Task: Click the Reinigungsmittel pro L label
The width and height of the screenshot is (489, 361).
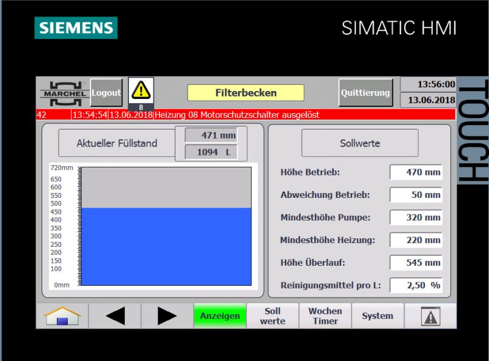Action: 331,285
